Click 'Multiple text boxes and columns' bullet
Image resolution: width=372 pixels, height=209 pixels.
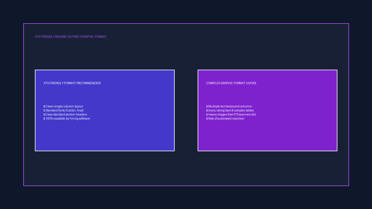[229, 107]
